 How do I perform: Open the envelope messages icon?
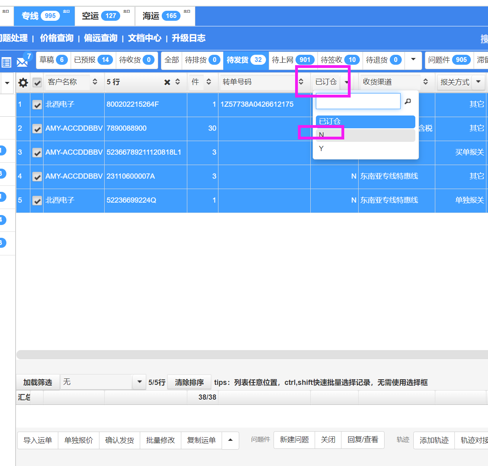(x=22, y=62)
